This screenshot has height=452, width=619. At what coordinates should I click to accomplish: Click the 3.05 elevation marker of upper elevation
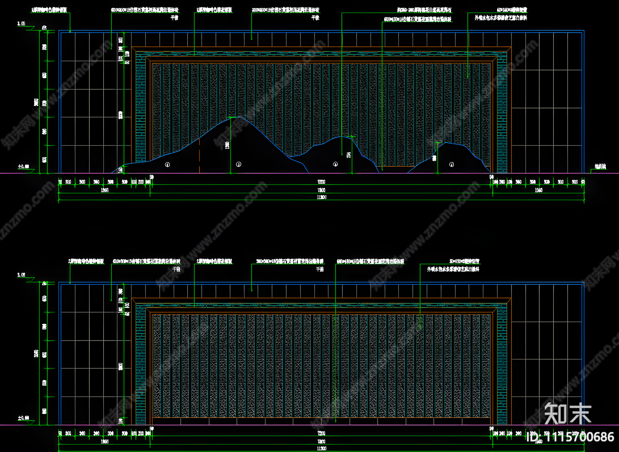pos(21,24)
